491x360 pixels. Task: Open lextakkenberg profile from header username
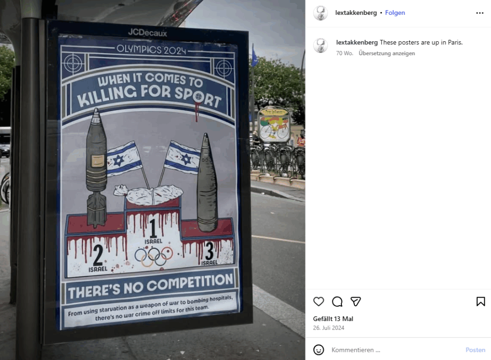(356, 13)
